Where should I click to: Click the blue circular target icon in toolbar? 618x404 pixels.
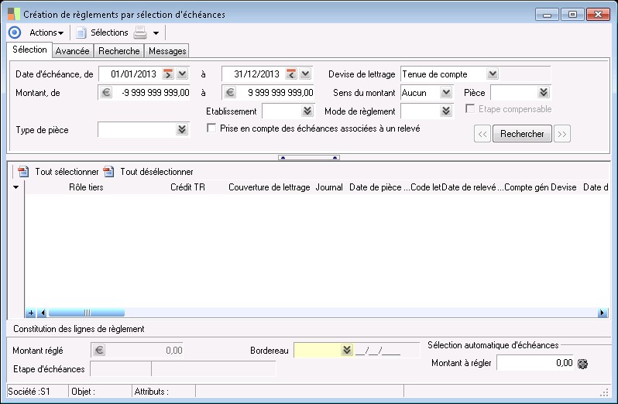click(x=15, y=33)
